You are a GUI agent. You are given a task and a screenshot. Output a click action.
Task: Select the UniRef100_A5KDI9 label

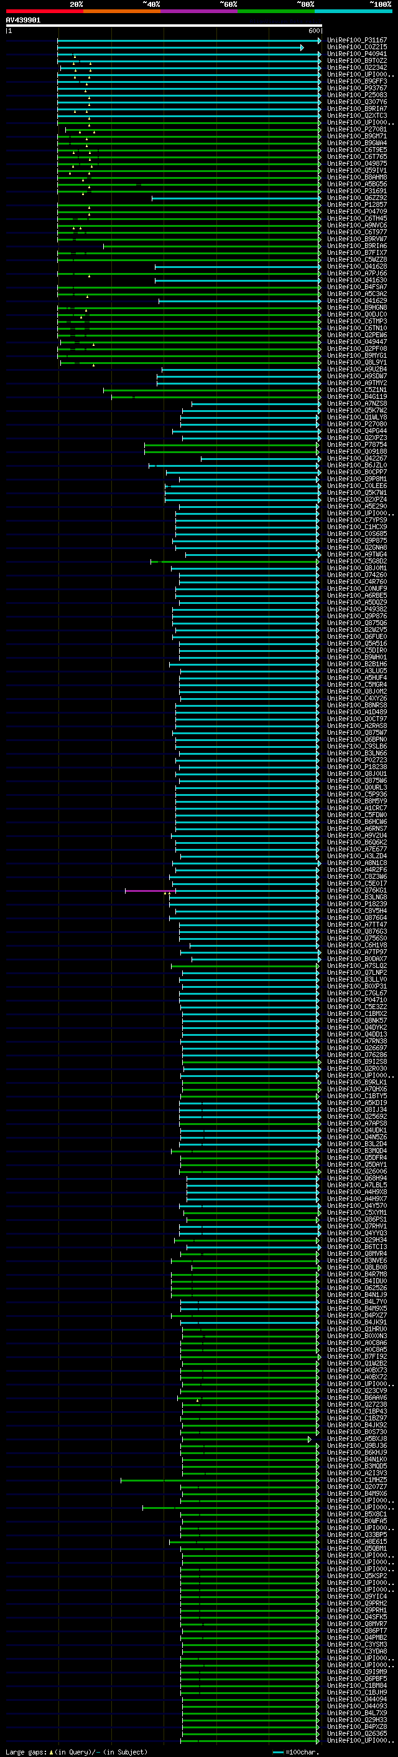point(356,1103)
